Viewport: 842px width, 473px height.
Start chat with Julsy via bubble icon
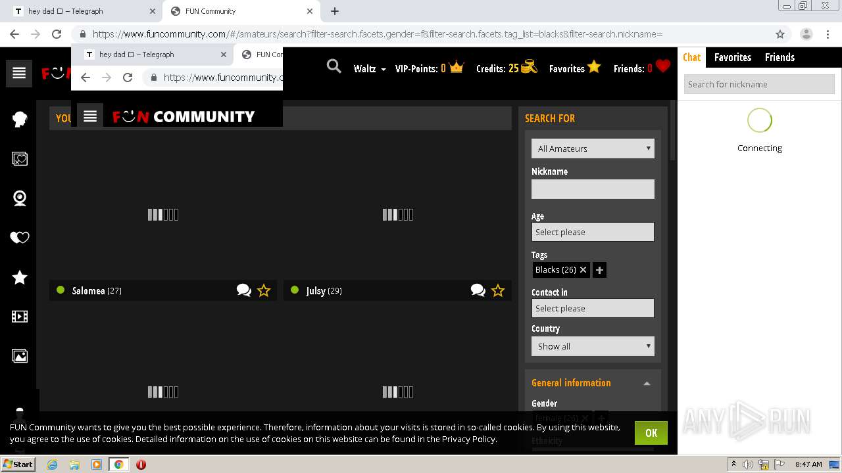coord(478,290)
